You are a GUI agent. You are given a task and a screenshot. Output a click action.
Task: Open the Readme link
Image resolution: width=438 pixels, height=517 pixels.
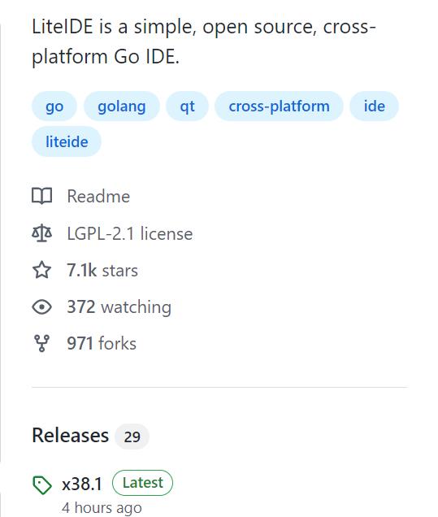pos(98,197)
